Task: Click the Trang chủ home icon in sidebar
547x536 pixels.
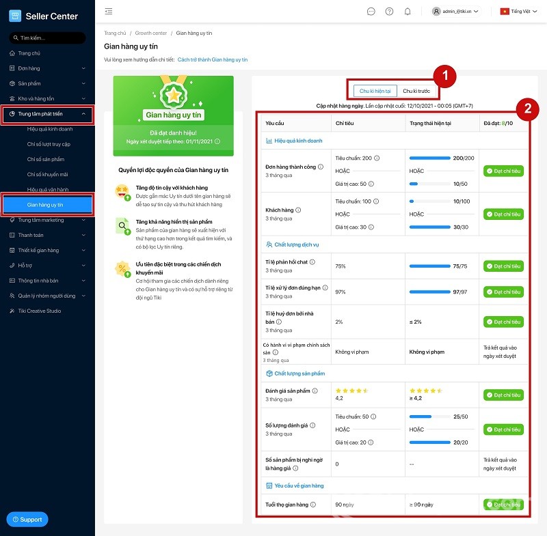Action: pos(12,53)
